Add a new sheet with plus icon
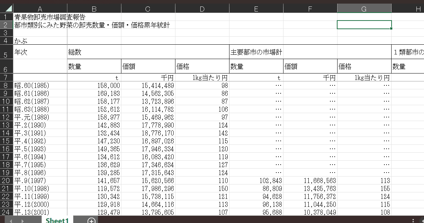The image size is (424, 223). (x=92, y=220)
